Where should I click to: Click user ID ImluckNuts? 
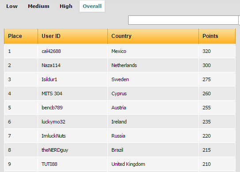[53, 136]
